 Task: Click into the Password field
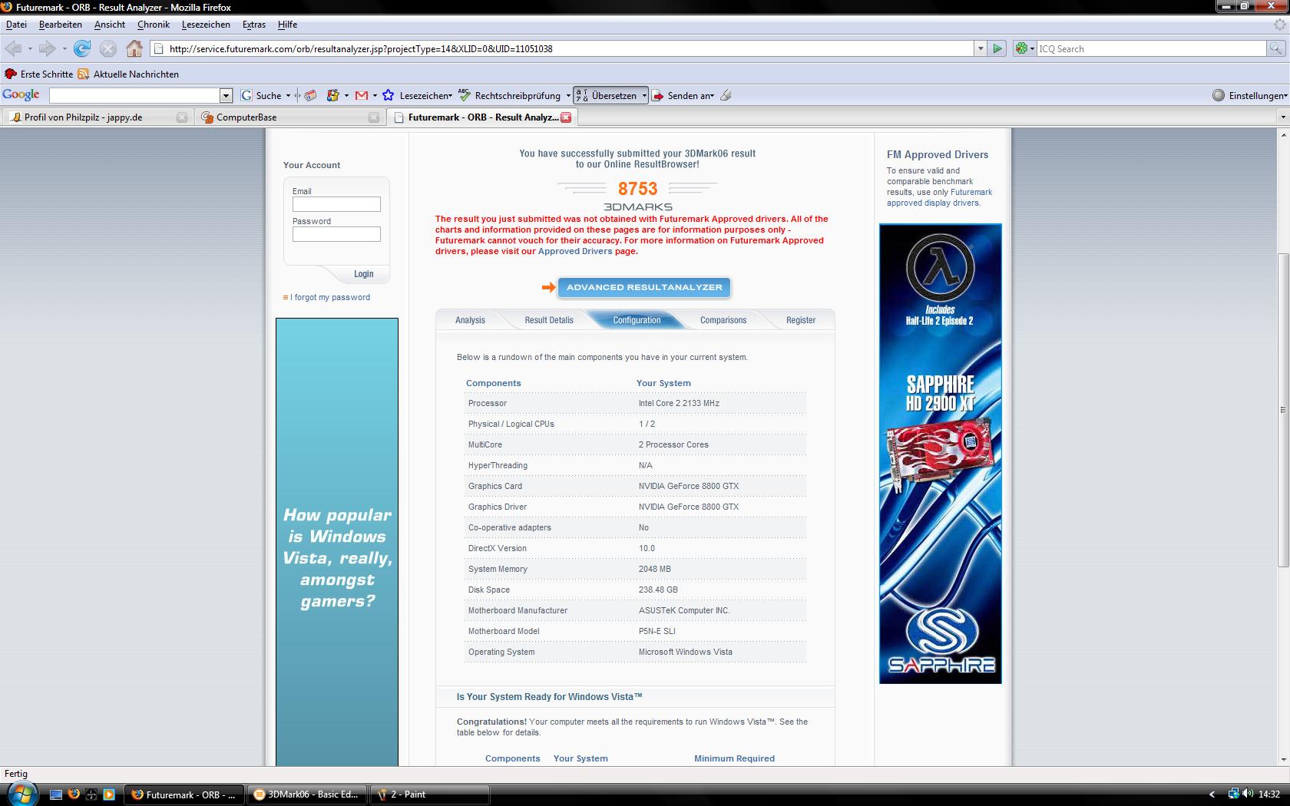pyautogui.click(x=336, y=234)
